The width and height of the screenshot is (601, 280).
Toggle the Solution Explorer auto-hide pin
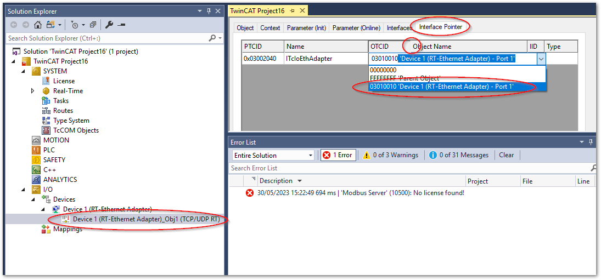point(209,12)
